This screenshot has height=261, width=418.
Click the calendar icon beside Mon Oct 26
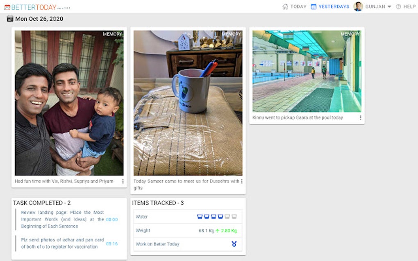[10, 19]
